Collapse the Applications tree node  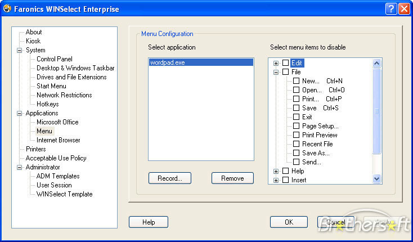click(x=20, y=113)
